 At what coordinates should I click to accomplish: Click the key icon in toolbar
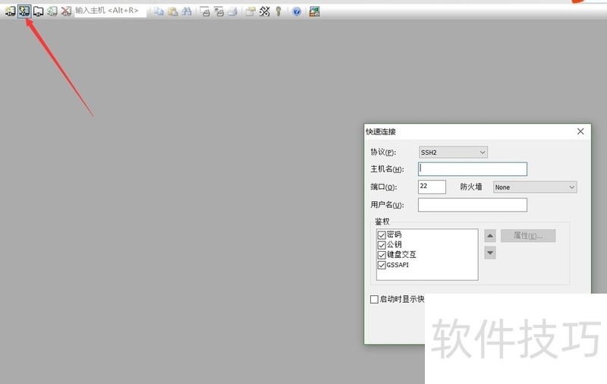(x=278, y=11)
